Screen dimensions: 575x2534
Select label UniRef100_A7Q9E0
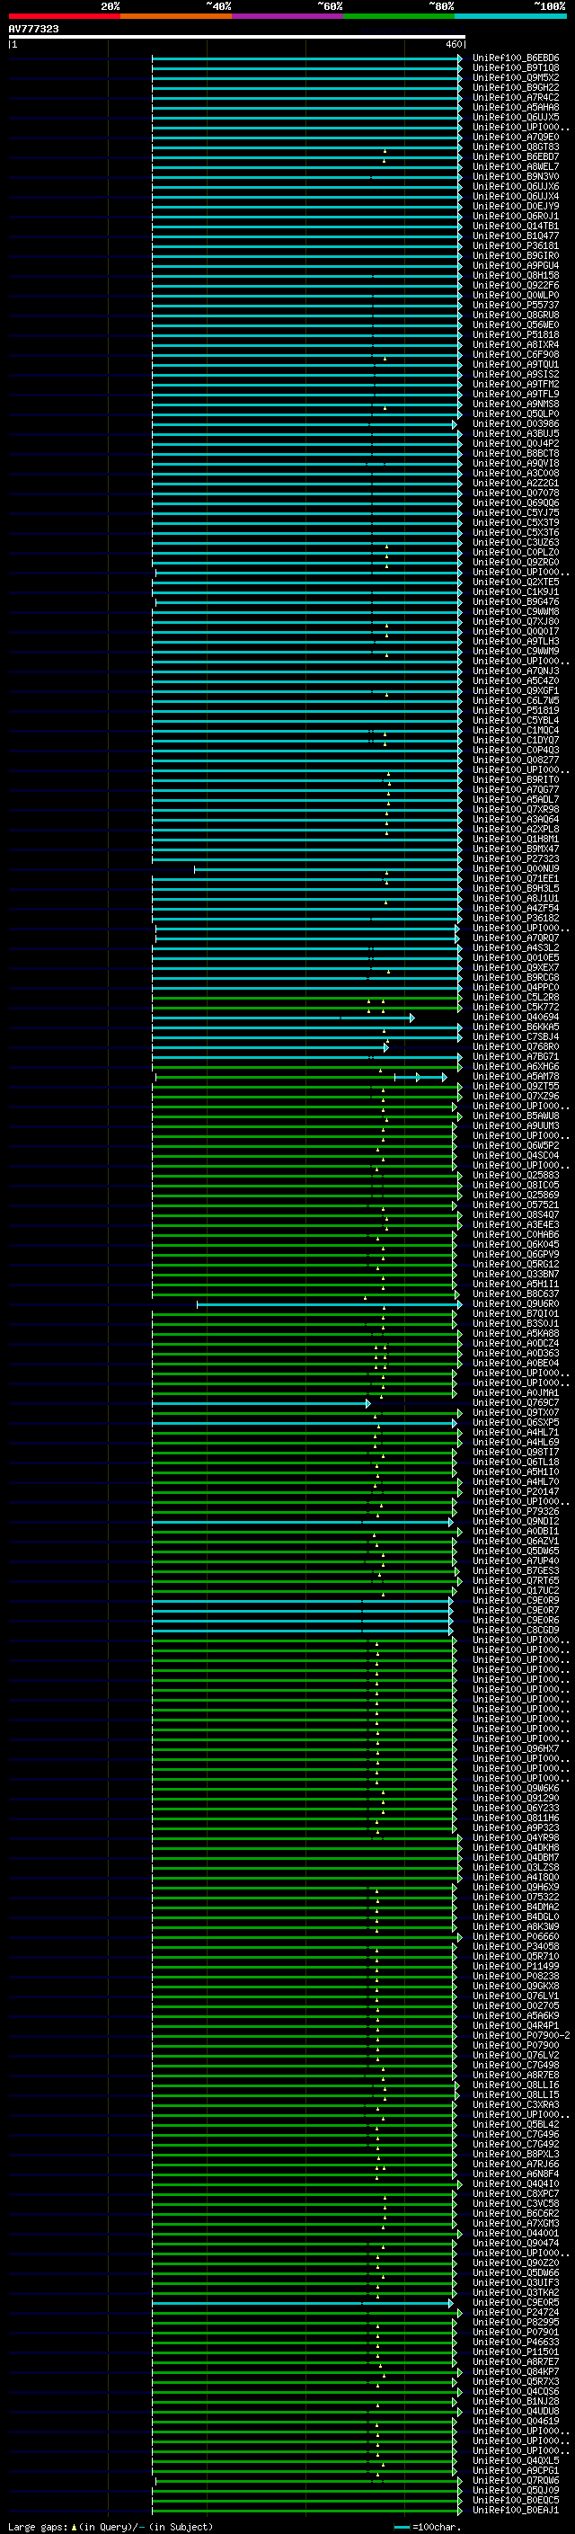pos(516,137)
